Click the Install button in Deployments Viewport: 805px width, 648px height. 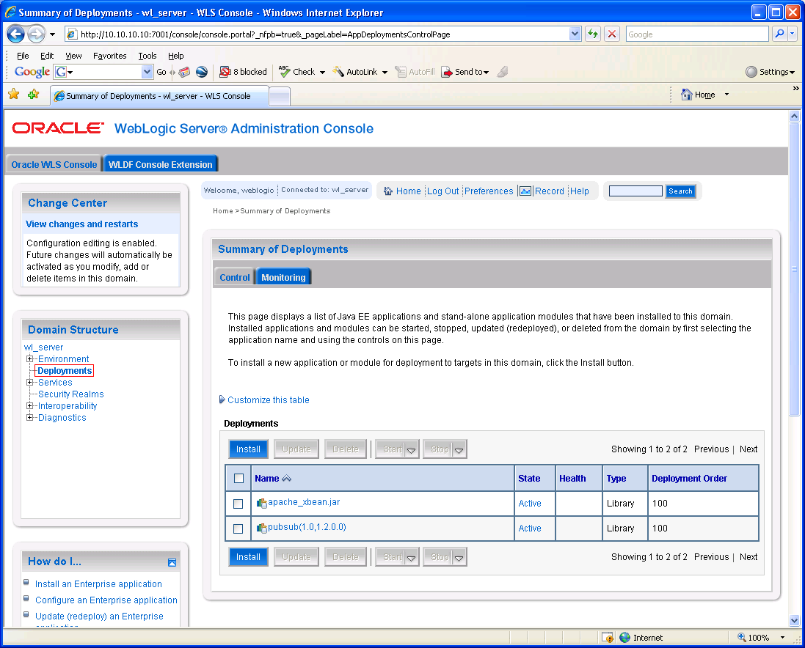click(248, 449)
